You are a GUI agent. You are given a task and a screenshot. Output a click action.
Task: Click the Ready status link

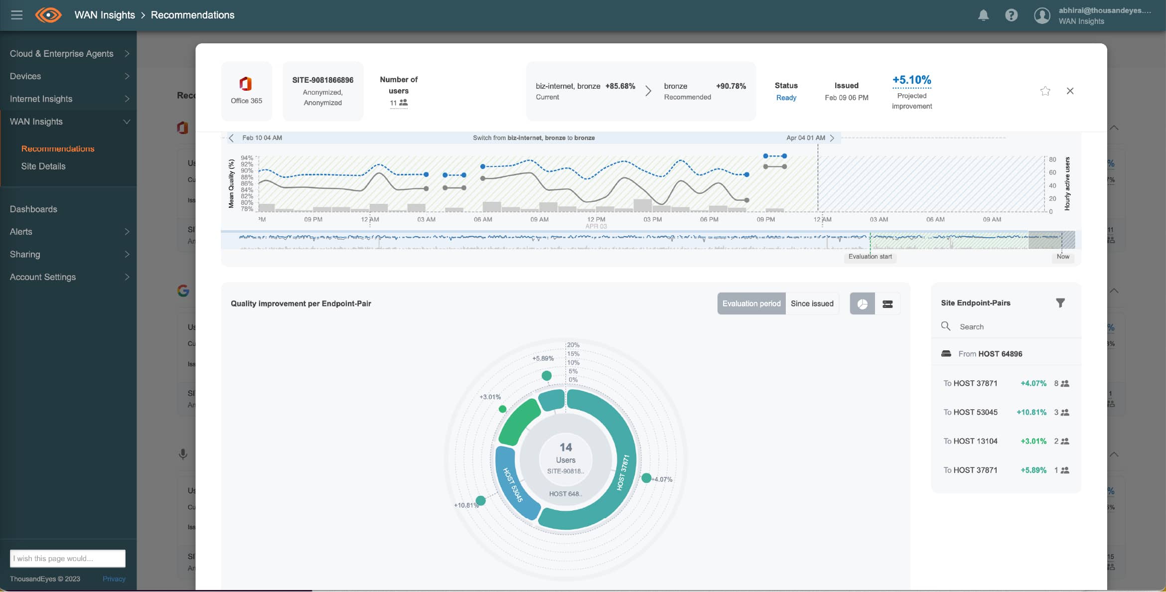click(786, 98)
